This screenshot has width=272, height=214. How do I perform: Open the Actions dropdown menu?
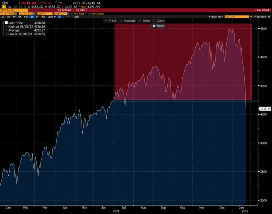(66, 10)
